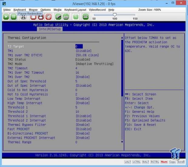Click the TJ Target value field
This screenshot has width=188, height=167.
click(79, 46)
